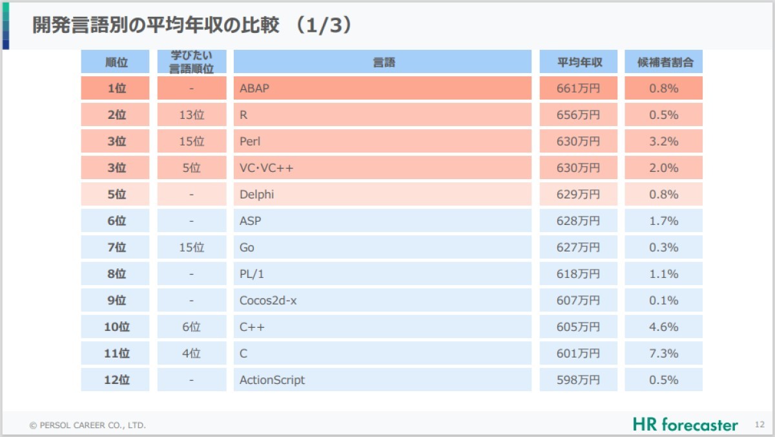Screen dimensions: 775x437
Task: Click the 2位 rank cell
Action: point(115,114)
